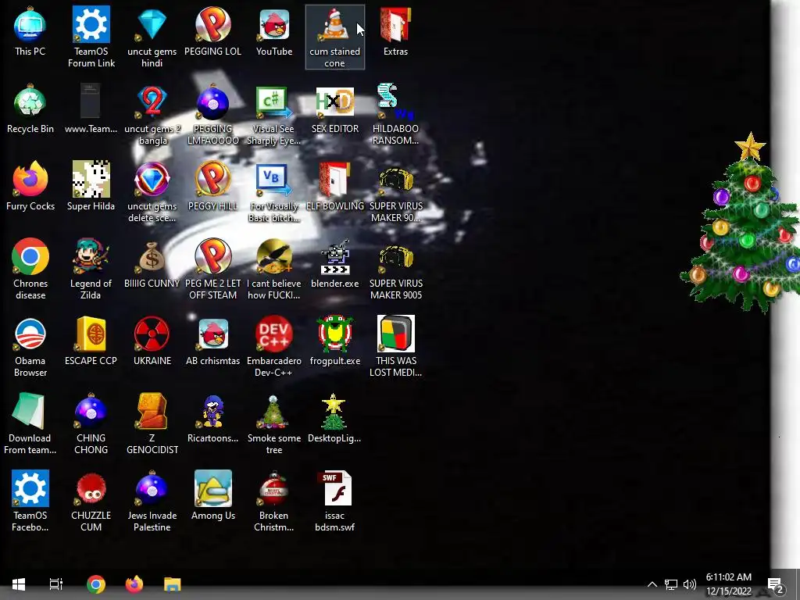Image resolution: width=800 pixels, height=600 pixels.
Task: Open the taskbar clock showing 6:11:02 AM
Action: 729,584
